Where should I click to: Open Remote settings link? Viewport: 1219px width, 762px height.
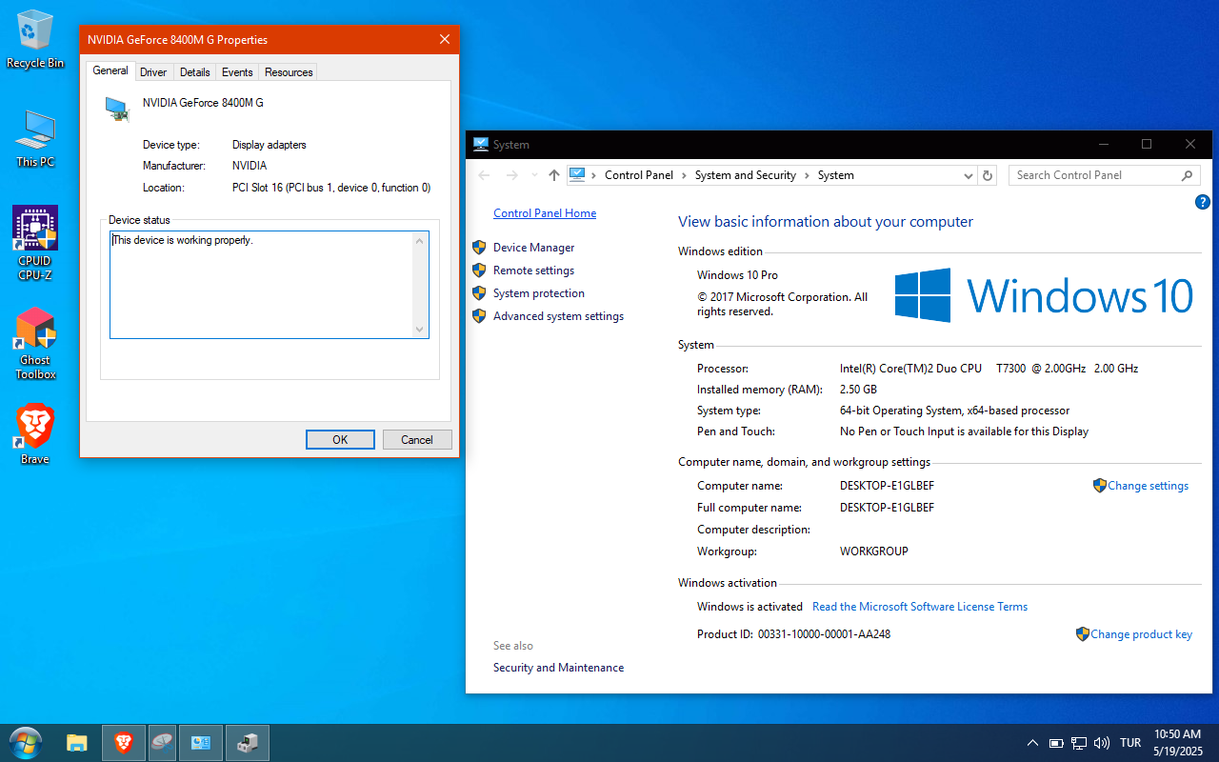pyautogui.click(x=533, y=271)
